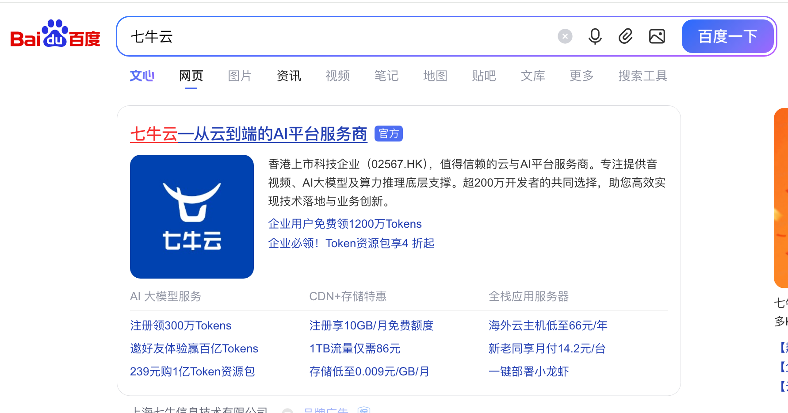Click the 全栈应用服务器 heading

pos(528,296)
